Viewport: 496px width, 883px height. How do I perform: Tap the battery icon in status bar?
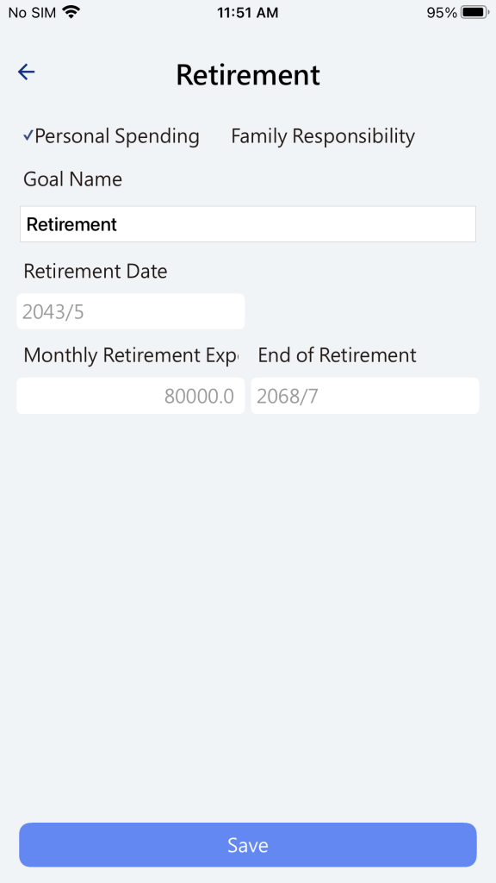click(x=475, y=12)
